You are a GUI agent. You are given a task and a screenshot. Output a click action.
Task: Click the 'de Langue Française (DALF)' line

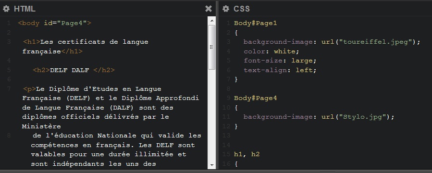pyautogui.click(x=98, y=108)
